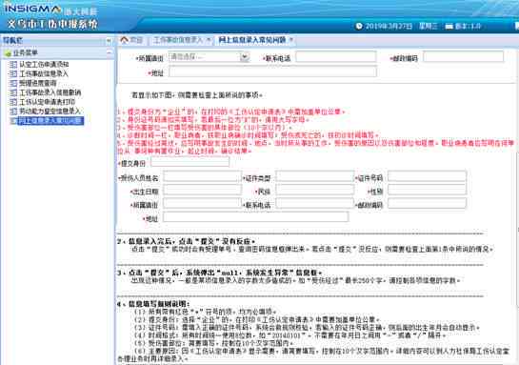Click the 证件号码 field
This screenshot has height=365, width=519.
click(427, 177)
